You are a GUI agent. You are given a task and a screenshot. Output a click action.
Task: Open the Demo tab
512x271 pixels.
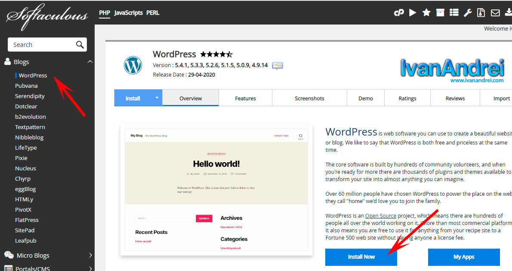pos(365,98)
